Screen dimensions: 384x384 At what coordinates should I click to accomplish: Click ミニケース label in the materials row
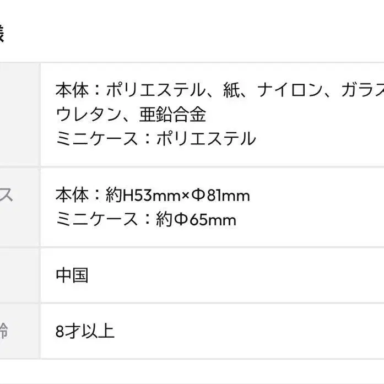97,139
